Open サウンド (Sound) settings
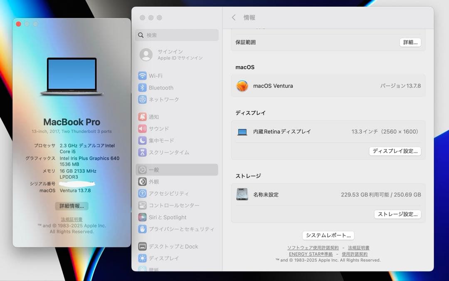Viewport: 449px width, 281px height. coord(158,129)
